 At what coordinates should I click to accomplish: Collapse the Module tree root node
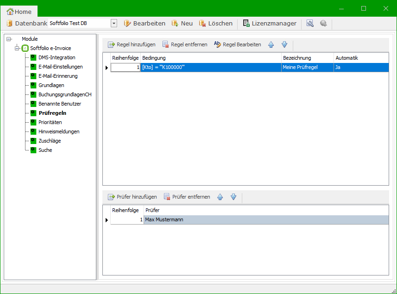(9, 39)
